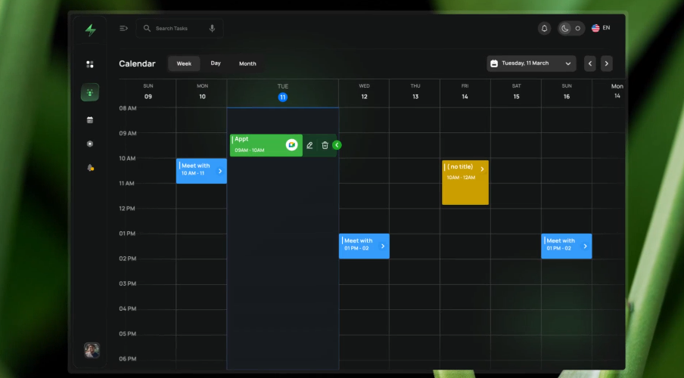The image size is (684, 378).
Task: Select the SUN 09 day header
Action: 148,91
